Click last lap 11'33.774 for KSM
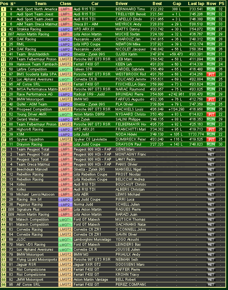 click(196, 134)
